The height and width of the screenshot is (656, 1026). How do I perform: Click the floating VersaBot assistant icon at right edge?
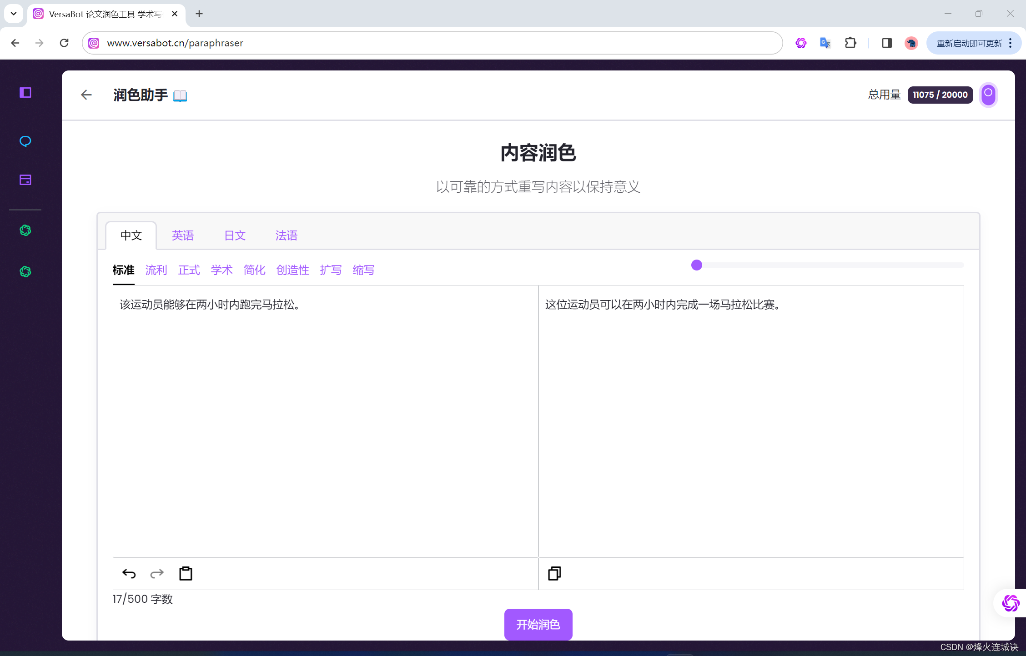point(1011,603)
